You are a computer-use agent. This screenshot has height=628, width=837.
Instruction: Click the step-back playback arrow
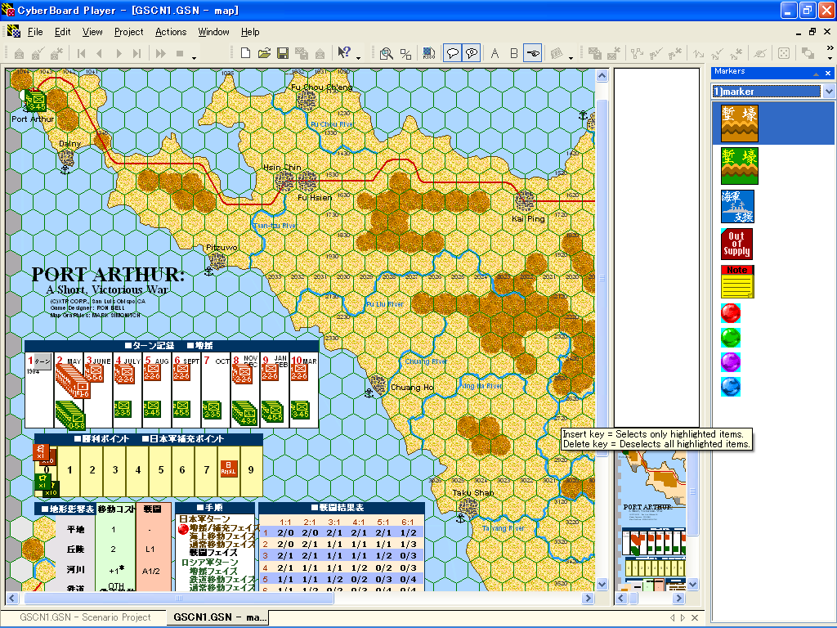pos(99,53)
